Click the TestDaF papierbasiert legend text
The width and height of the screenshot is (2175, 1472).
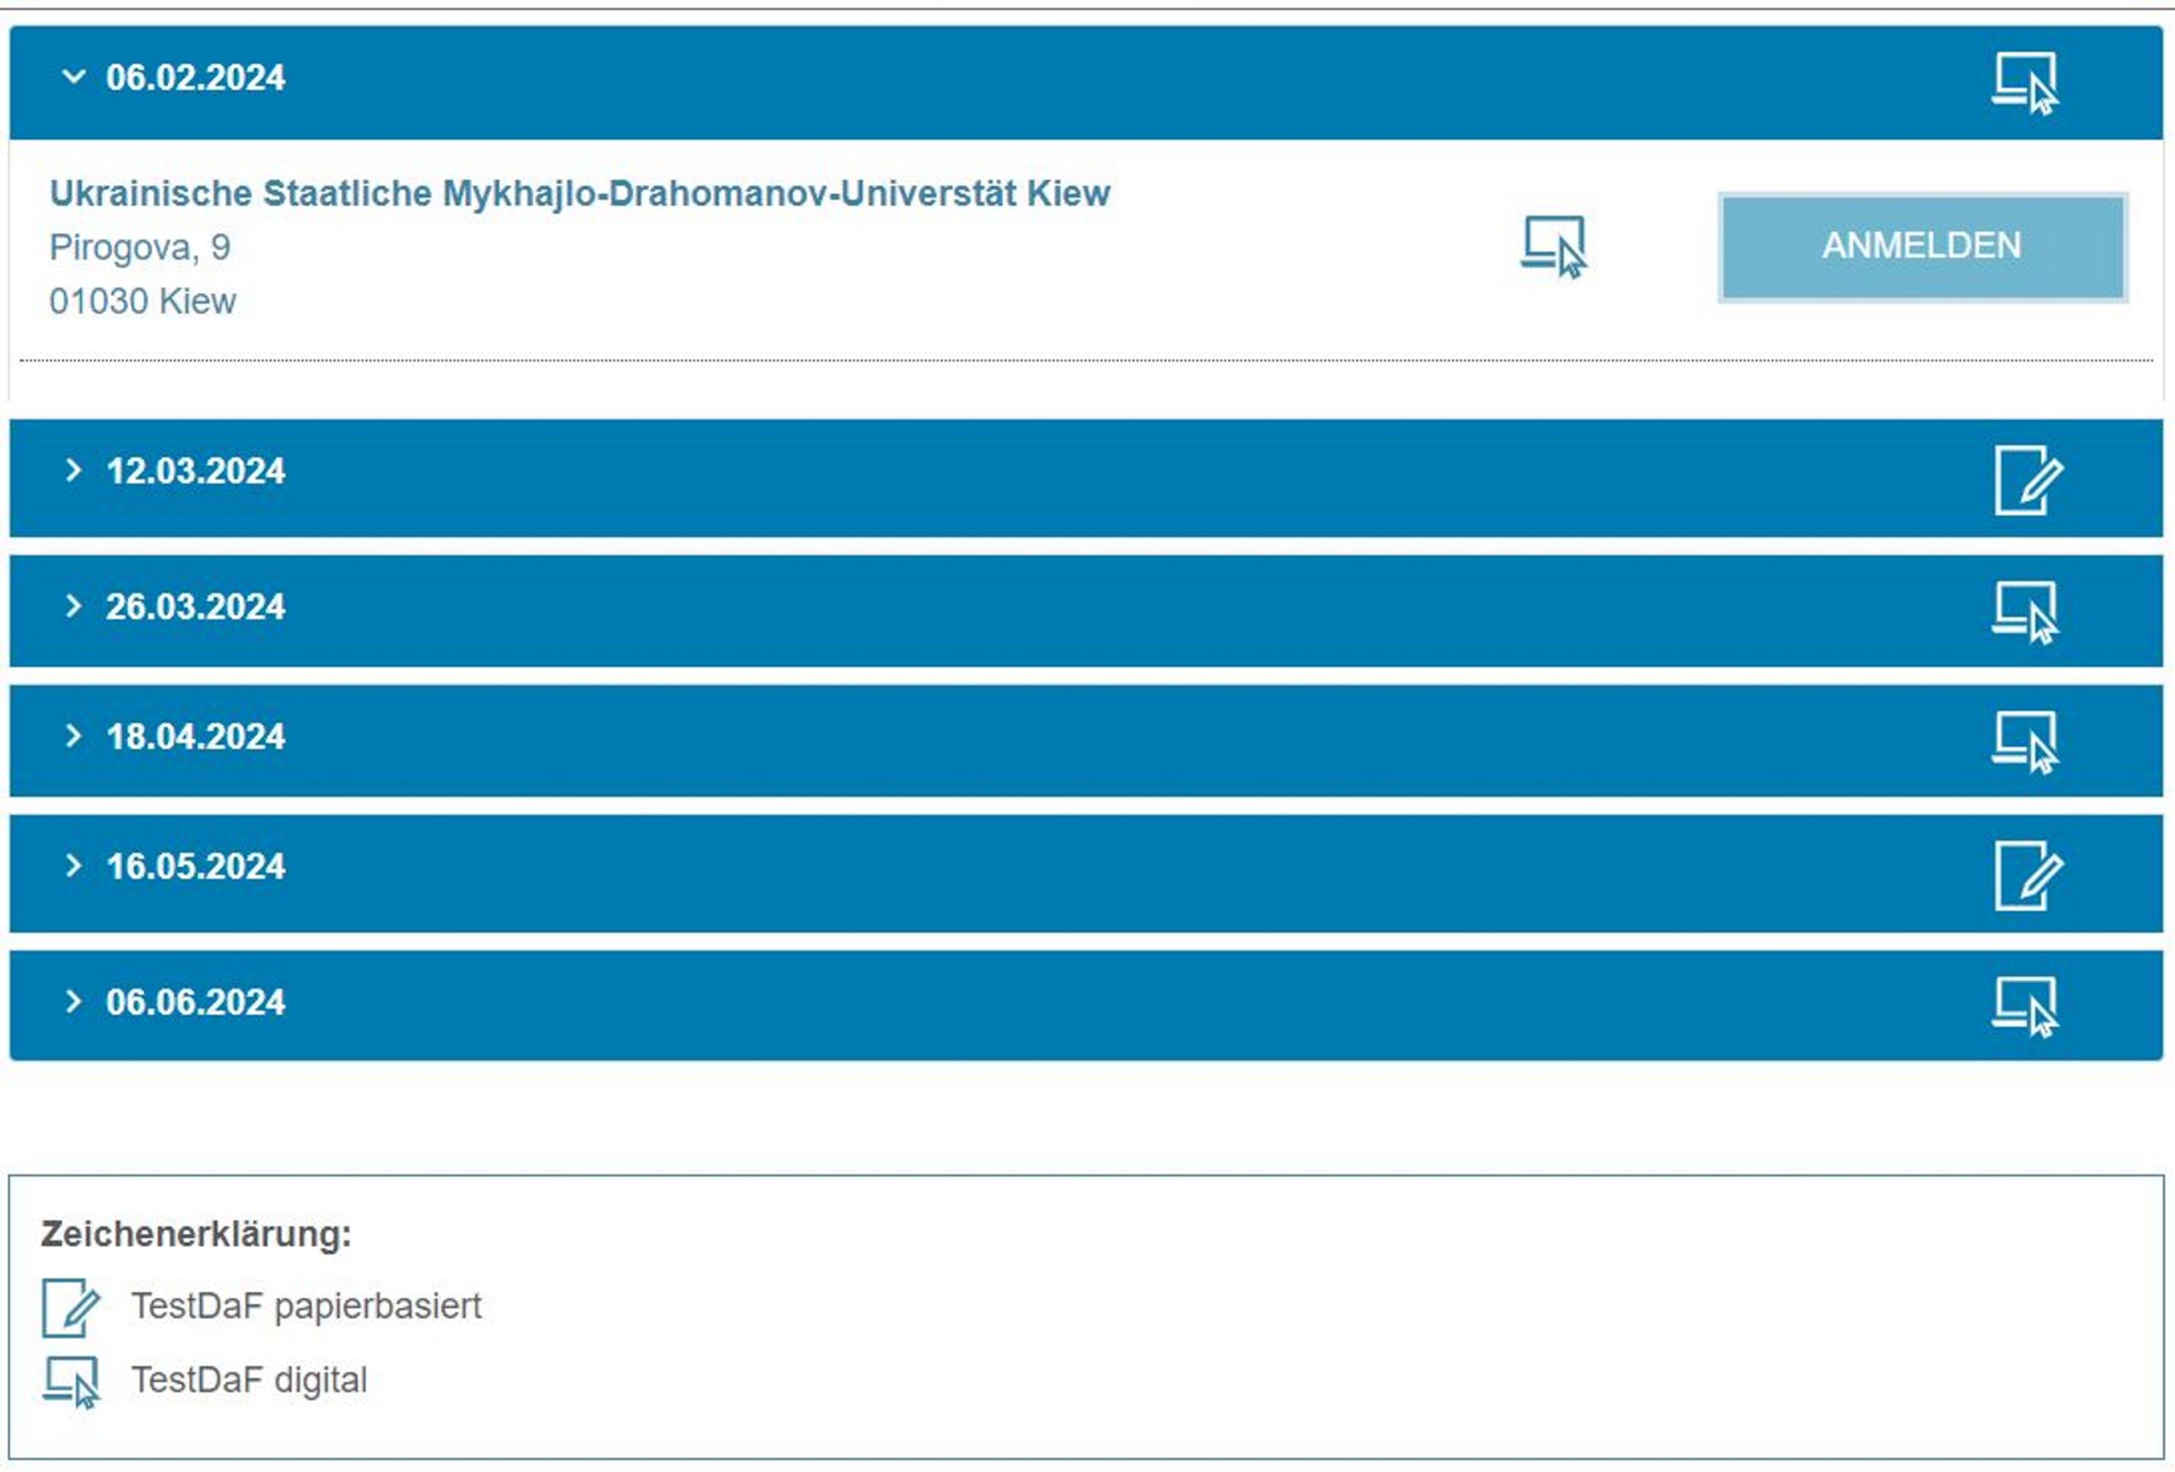tap(306, 1306)
